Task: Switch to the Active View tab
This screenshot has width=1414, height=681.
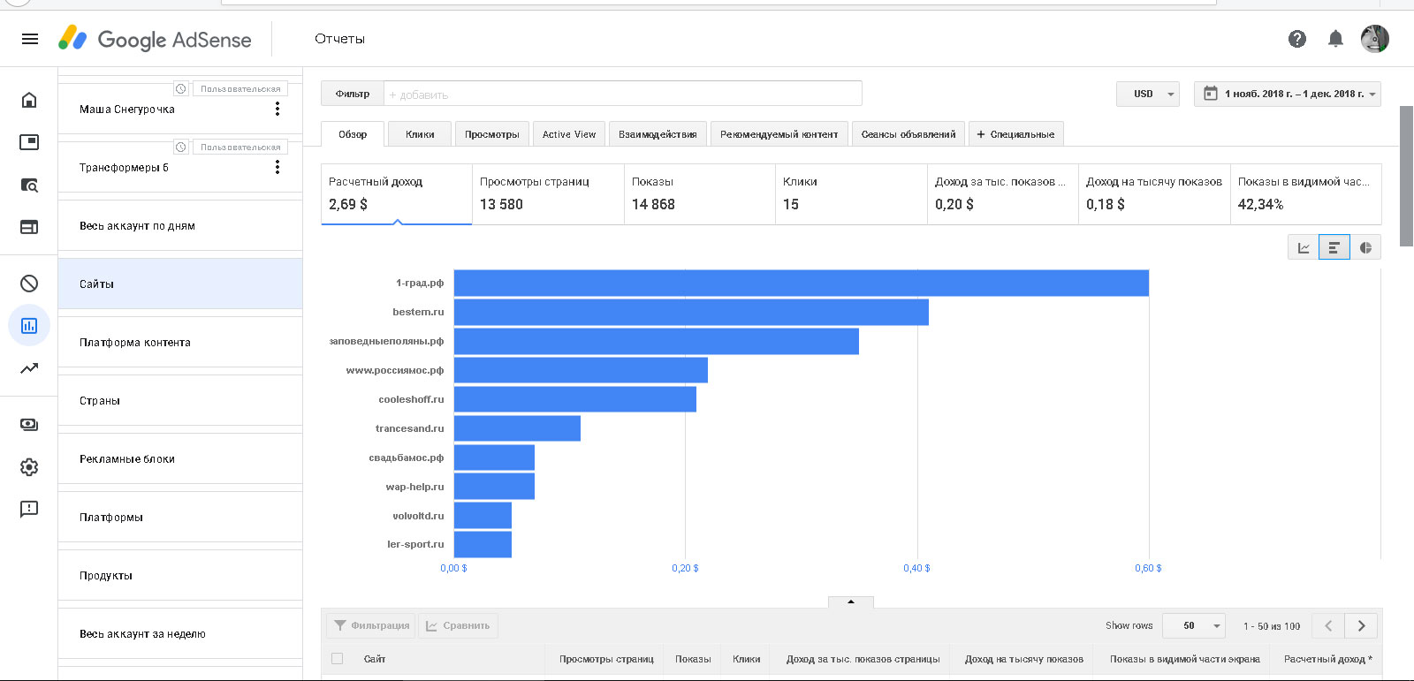Action: (569, 134)
